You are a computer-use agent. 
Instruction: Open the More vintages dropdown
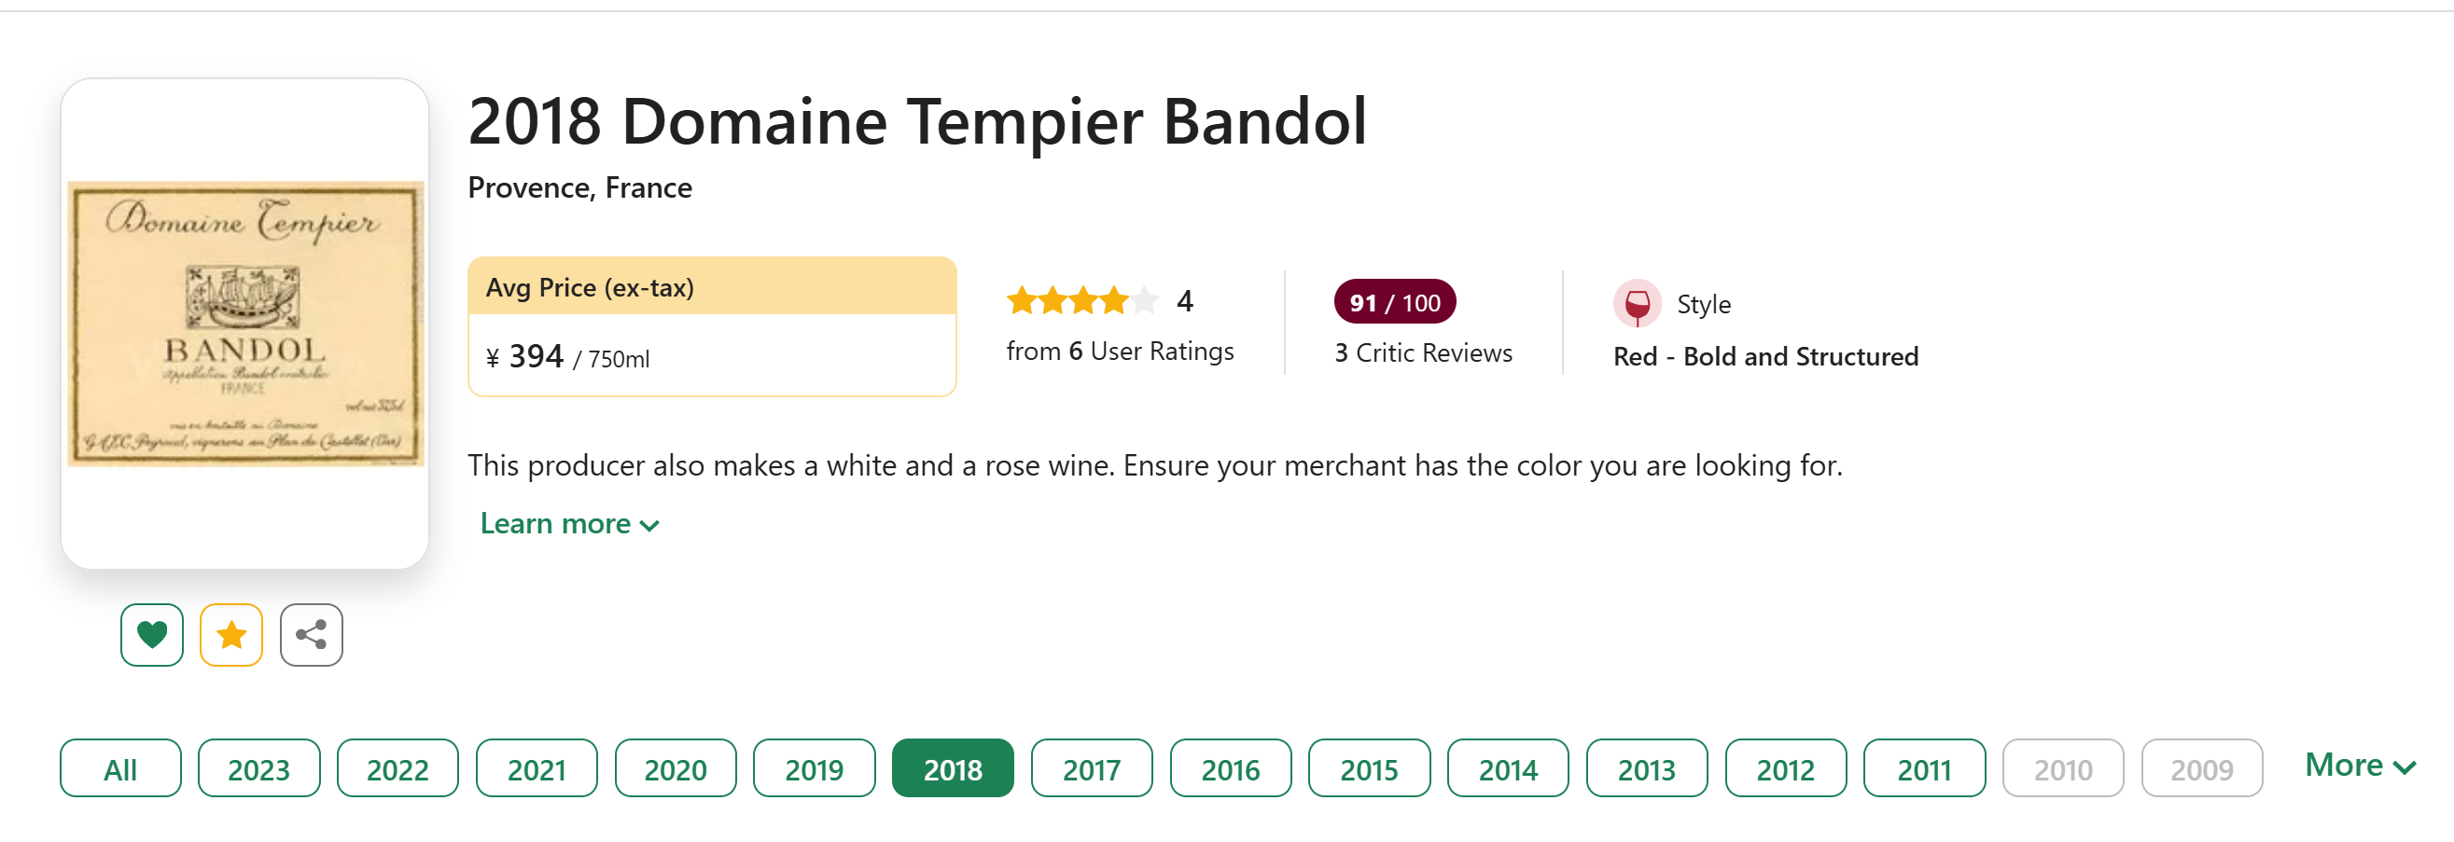click(2360, 766)
